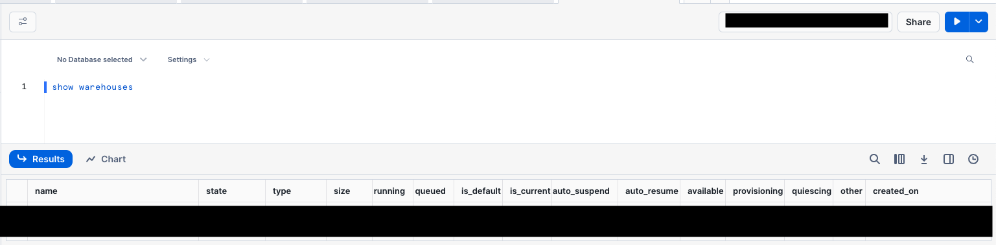The height and width of the screenshot is (245, 996).
Task: Switch to the Chart tab
Action: click(106, 159)
